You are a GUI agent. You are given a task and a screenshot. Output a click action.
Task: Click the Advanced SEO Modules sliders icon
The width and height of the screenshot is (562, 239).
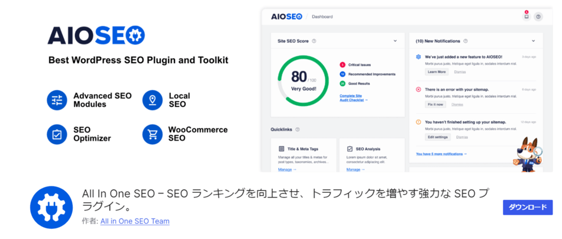pos(57,101)
